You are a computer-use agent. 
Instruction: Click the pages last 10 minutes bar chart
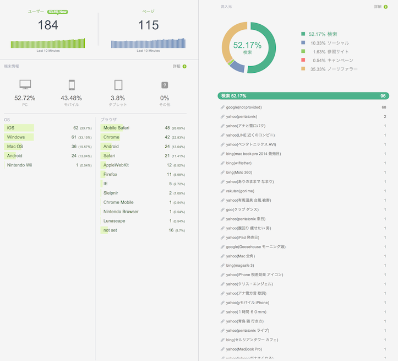(148, 44)
